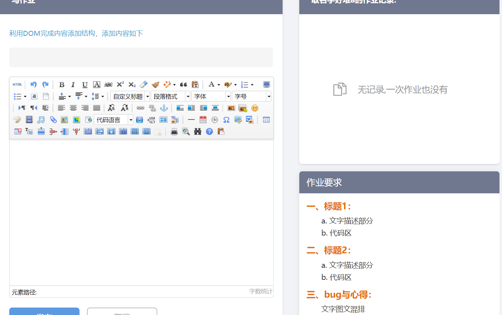Insert an anchor
Image resolution: width=502 pixels, height=315 pixels.
(x=164, y=108)
